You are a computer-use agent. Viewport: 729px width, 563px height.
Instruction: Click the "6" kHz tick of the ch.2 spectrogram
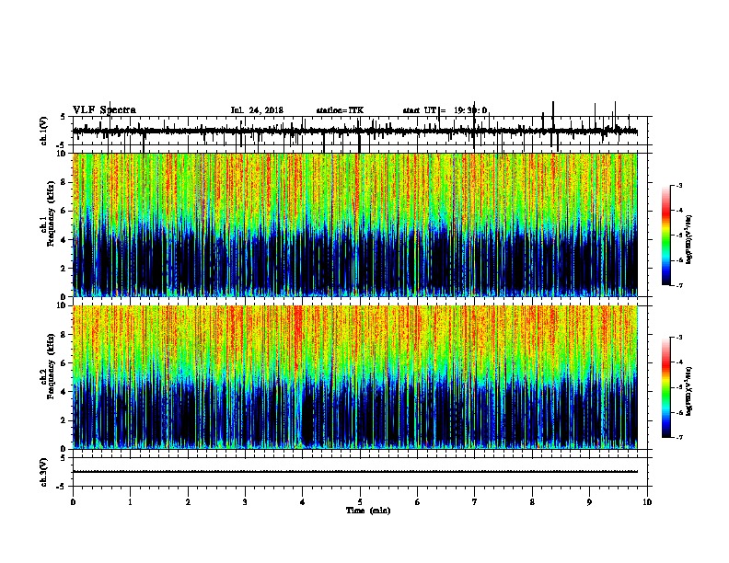pyautogui.click(x=64, y=362)
